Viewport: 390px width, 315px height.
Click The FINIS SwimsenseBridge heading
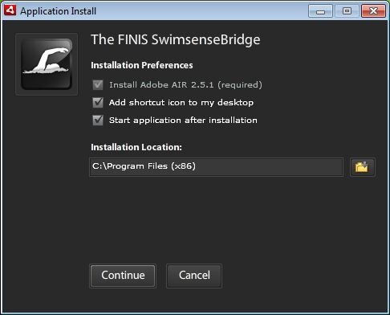click(176, 39)
